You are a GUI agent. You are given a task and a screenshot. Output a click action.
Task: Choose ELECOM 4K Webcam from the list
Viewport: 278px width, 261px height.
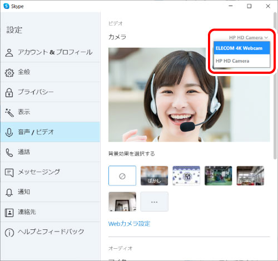[x=241, y=48]
